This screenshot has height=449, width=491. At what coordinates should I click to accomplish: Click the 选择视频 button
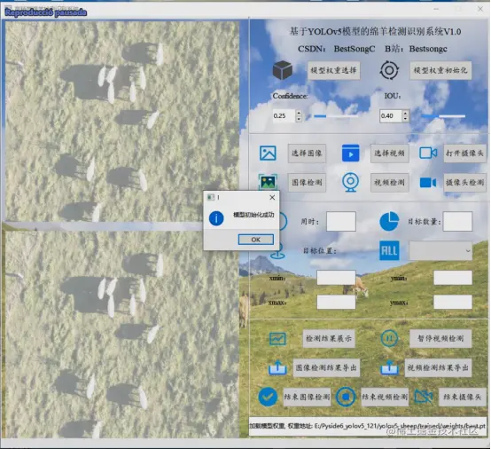click(x=390, y=154)
